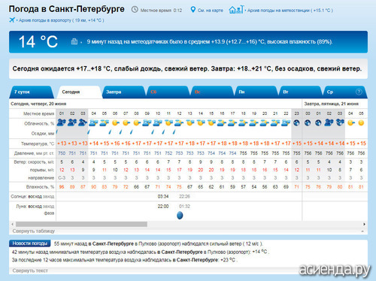Screen dimensions: 376x281
Task: Open the Ср forecast tab
Action: [x=344, y=92]
